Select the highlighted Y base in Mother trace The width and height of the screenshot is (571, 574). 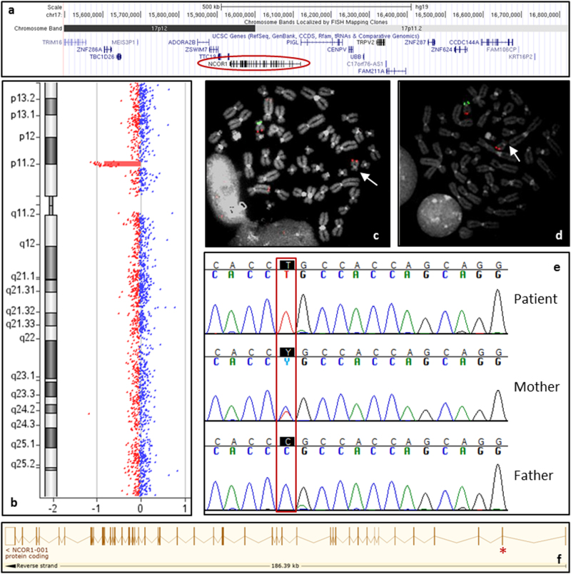(285, 351)
